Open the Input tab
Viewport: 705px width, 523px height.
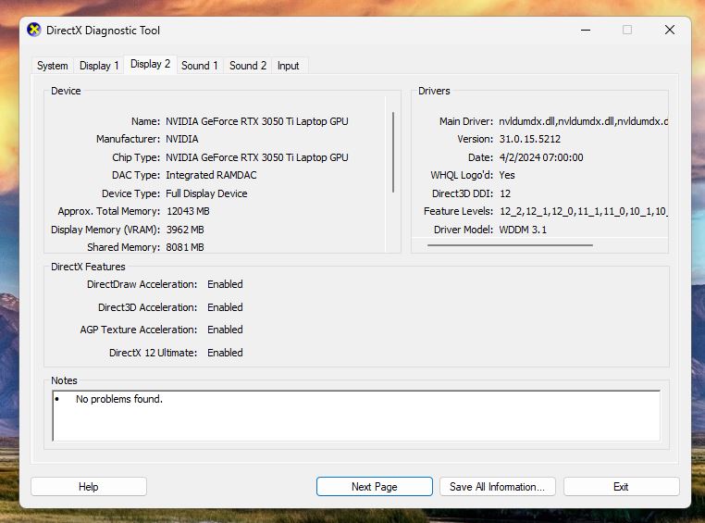(x=288, y=66)
